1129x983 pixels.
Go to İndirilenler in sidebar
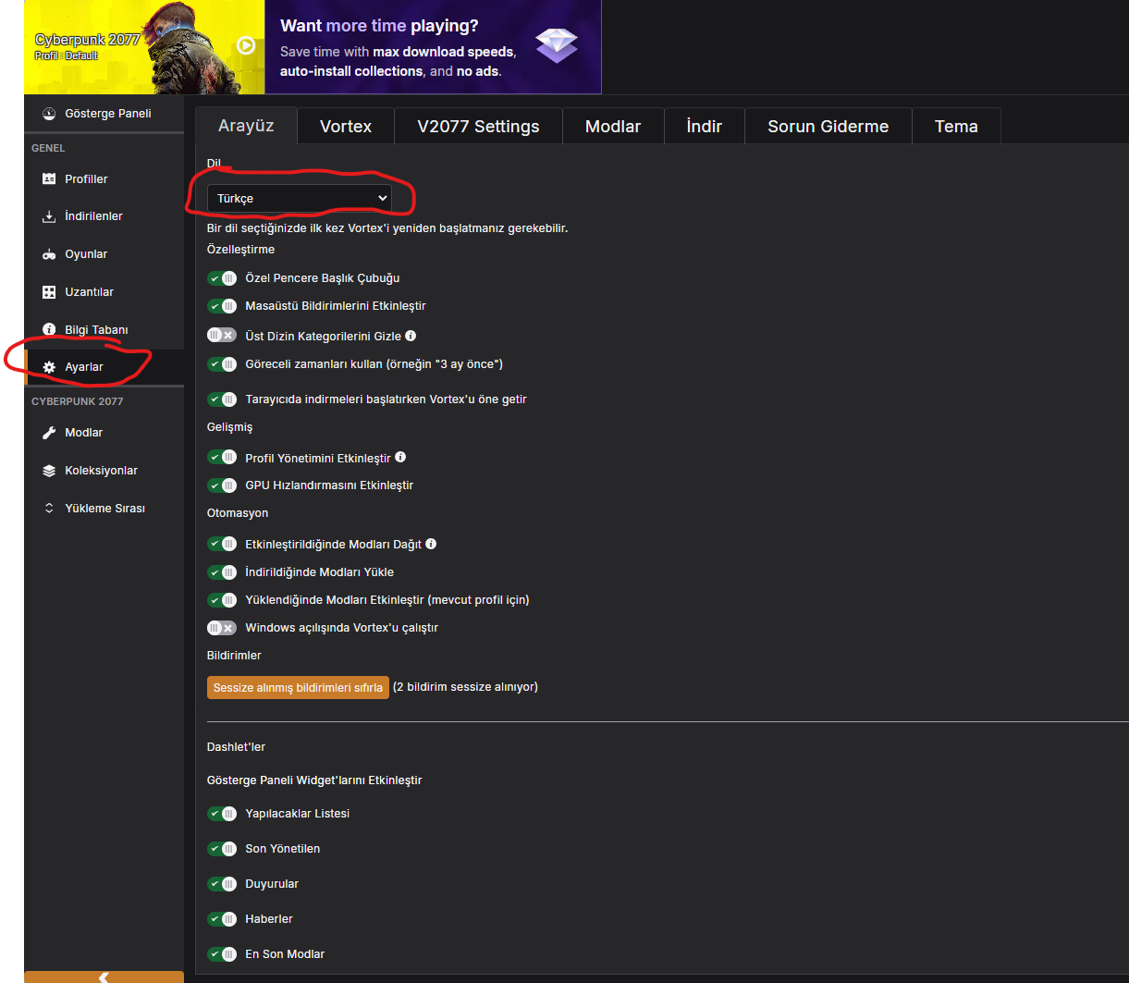[x=104, y=216]
